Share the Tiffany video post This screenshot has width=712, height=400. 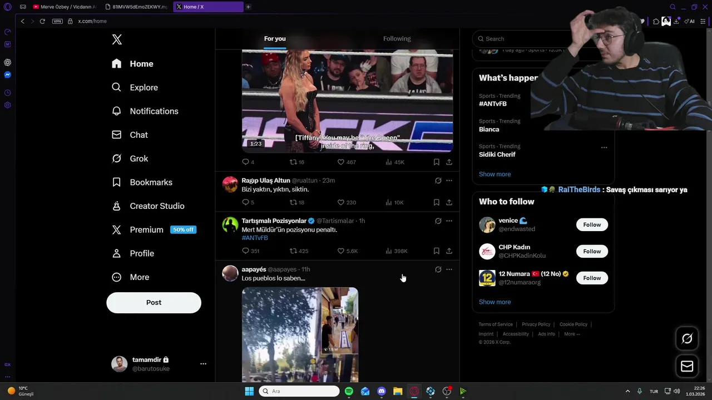(449, 162)
